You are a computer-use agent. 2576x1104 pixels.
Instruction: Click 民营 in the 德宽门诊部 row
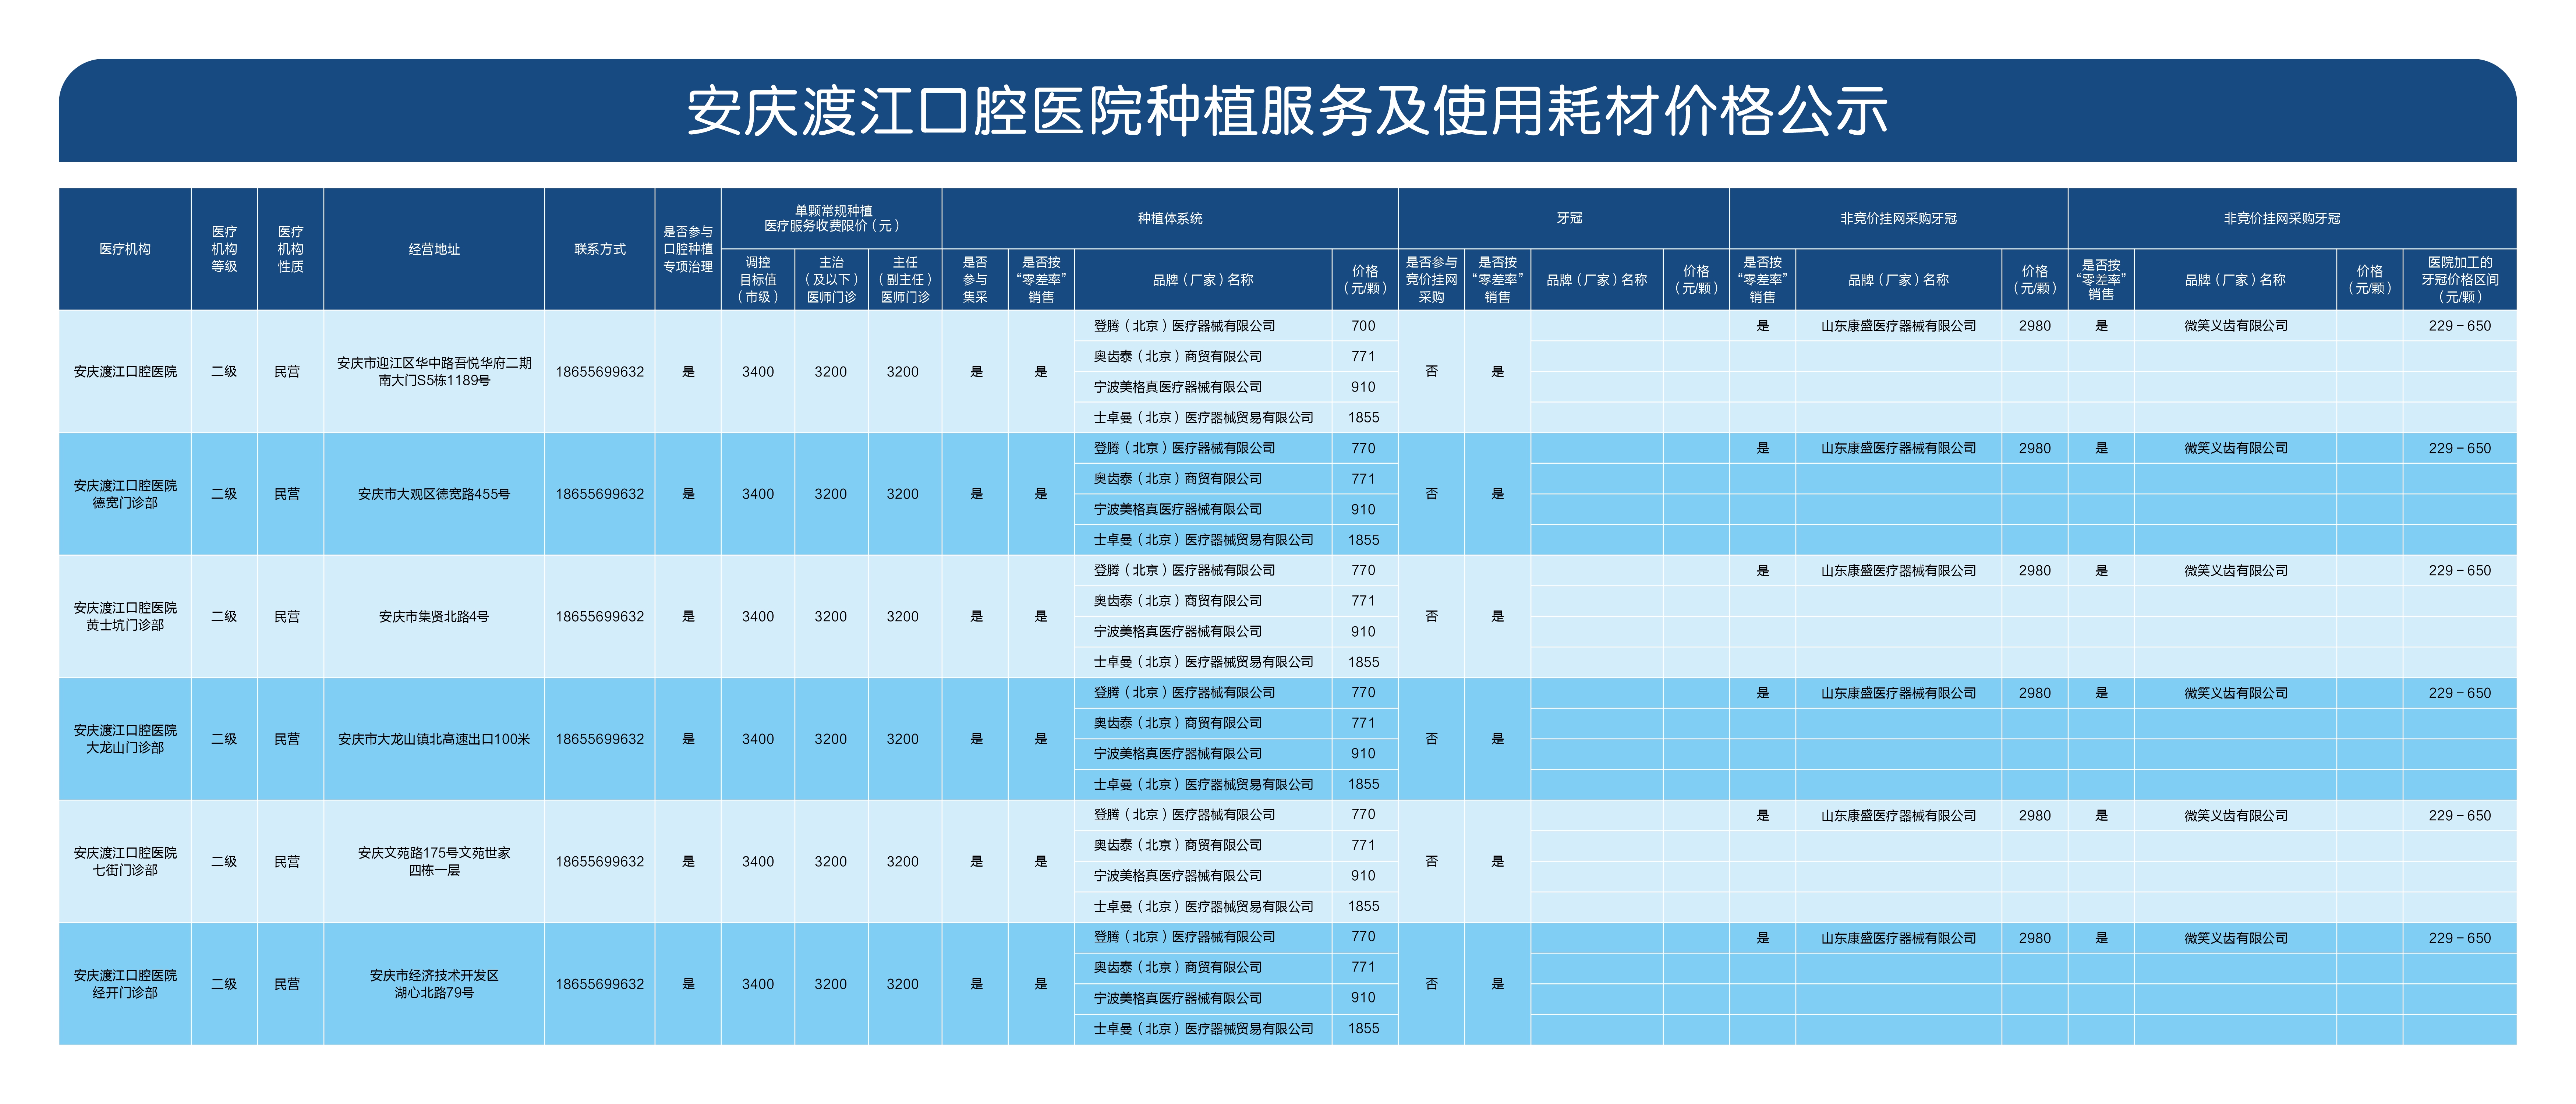[287, 494]
